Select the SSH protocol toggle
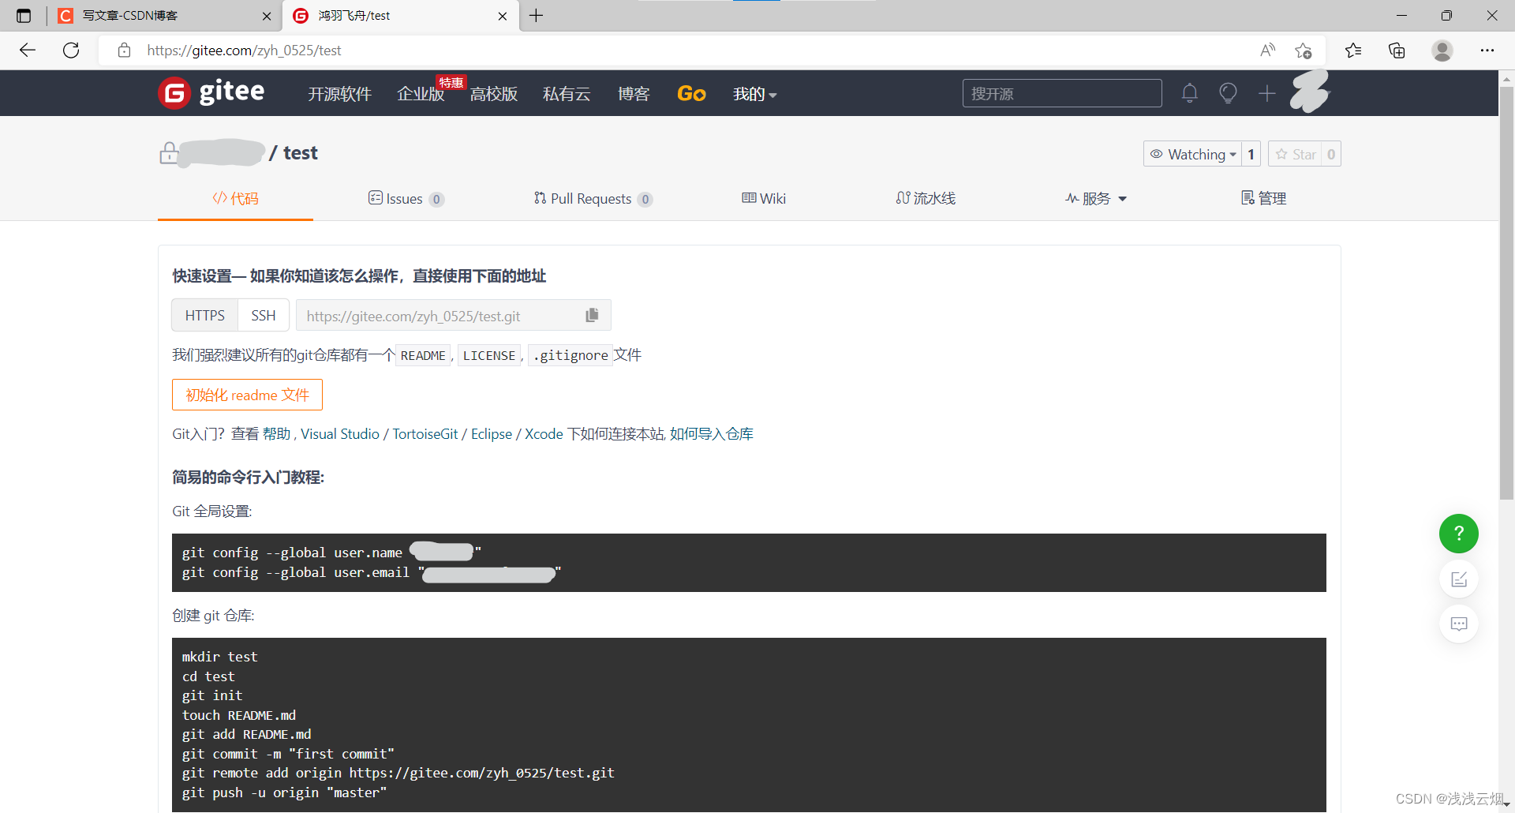The image size is (1515, 813). coord(264,315)
